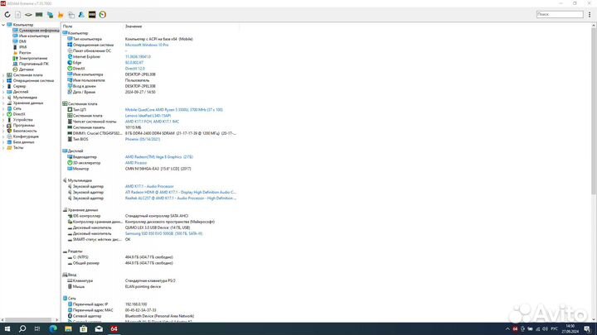Click the orange flame toolbar icon
The width and height of the screenshot is (597, 335).
[61, 14]
